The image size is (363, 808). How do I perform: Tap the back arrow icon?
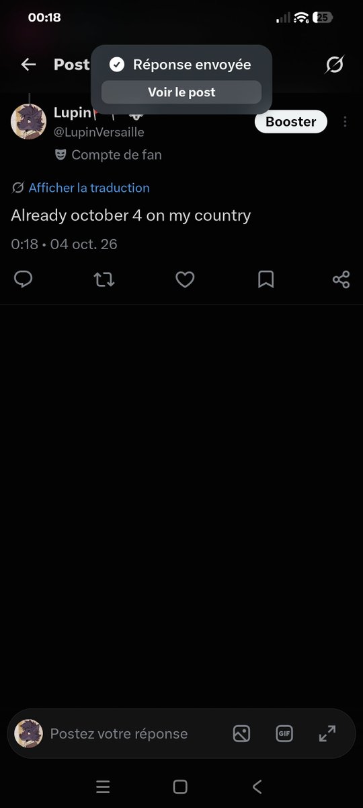pyautogui.click(x=28, y=65)
